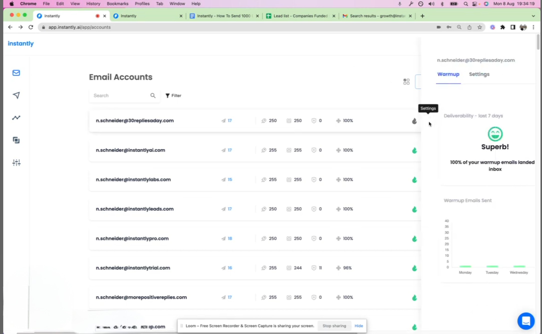Click the zoom magnifier in address bar
Screen dimensions: 542x334
pyautogui.click(x=459, y=27)
